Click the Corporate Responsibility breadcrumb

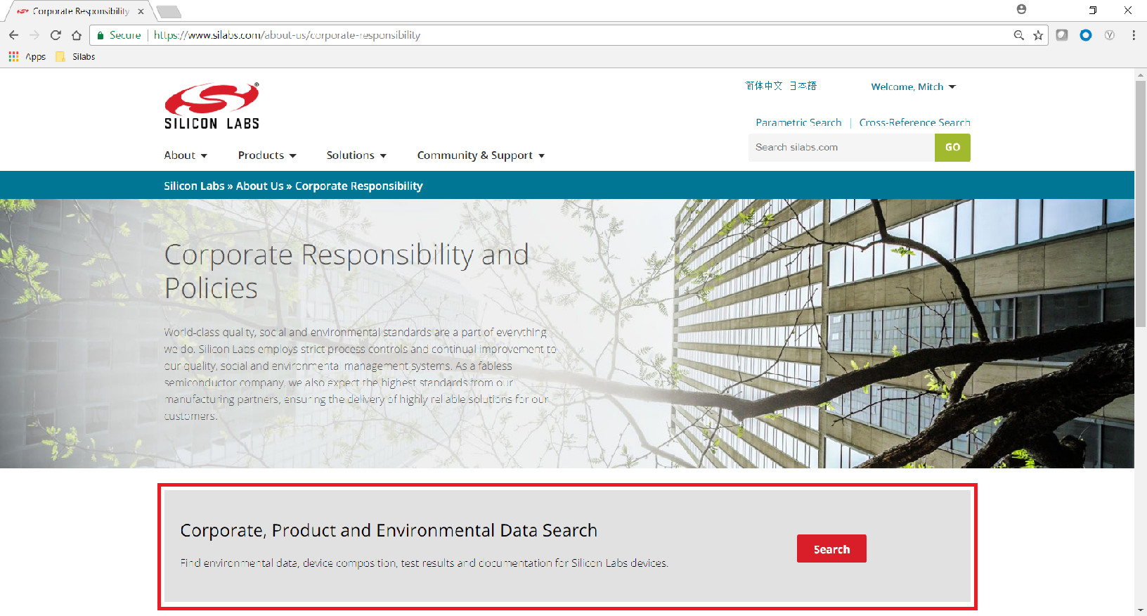tap(358, 186)
